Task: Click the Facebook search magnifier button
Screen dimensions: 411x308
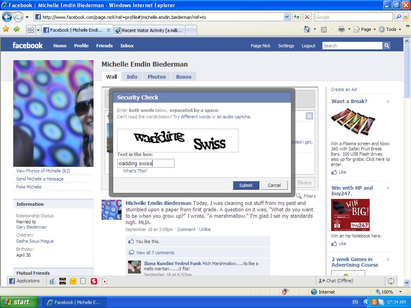Action: coord(387,46)
